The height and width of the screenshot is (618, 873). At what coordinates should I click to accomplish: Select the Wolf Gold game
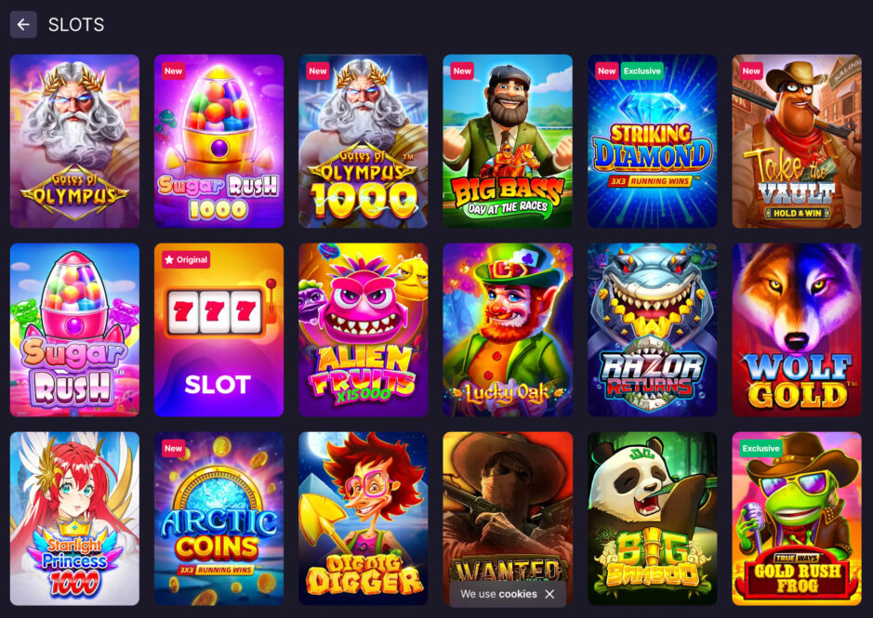tap(796, 330)
